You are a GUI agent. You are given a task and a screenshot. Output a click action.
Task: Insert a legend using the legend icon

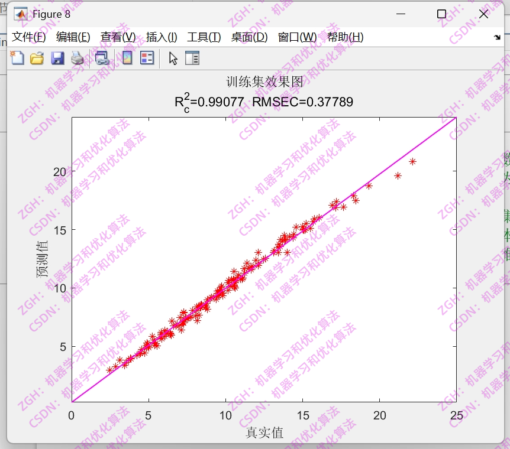coord(147,58)
